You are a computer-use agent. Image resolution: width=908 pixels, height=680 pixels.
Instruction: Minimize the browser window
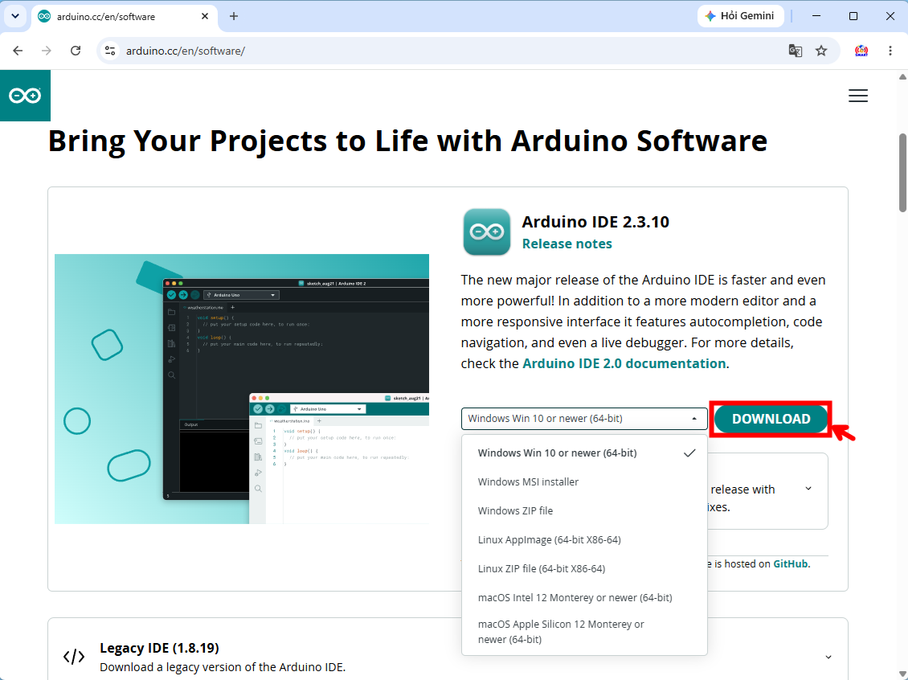tap(816, 16)
